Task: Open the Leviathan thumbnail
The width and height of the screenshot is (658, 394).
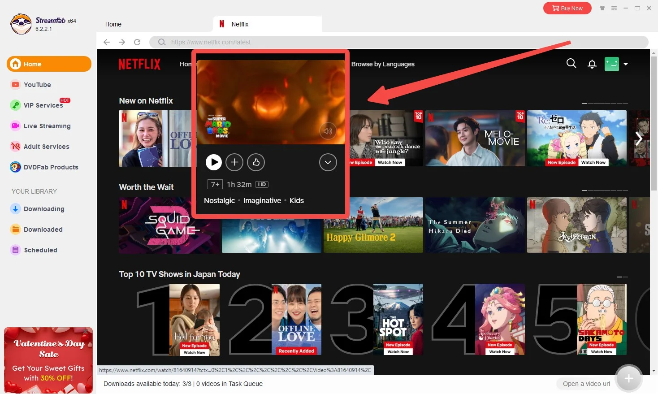Action: (x=577, y=225)
